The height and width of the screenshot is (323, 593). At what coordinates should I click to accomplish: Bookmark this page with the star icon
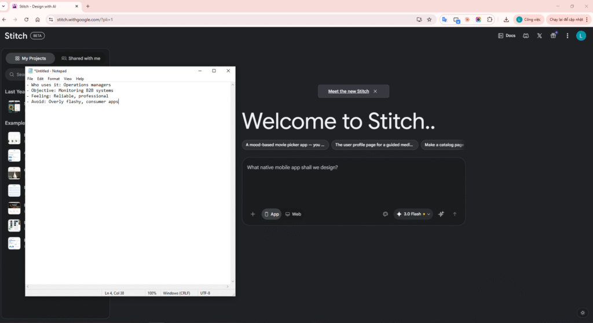[x=429, y=19]
